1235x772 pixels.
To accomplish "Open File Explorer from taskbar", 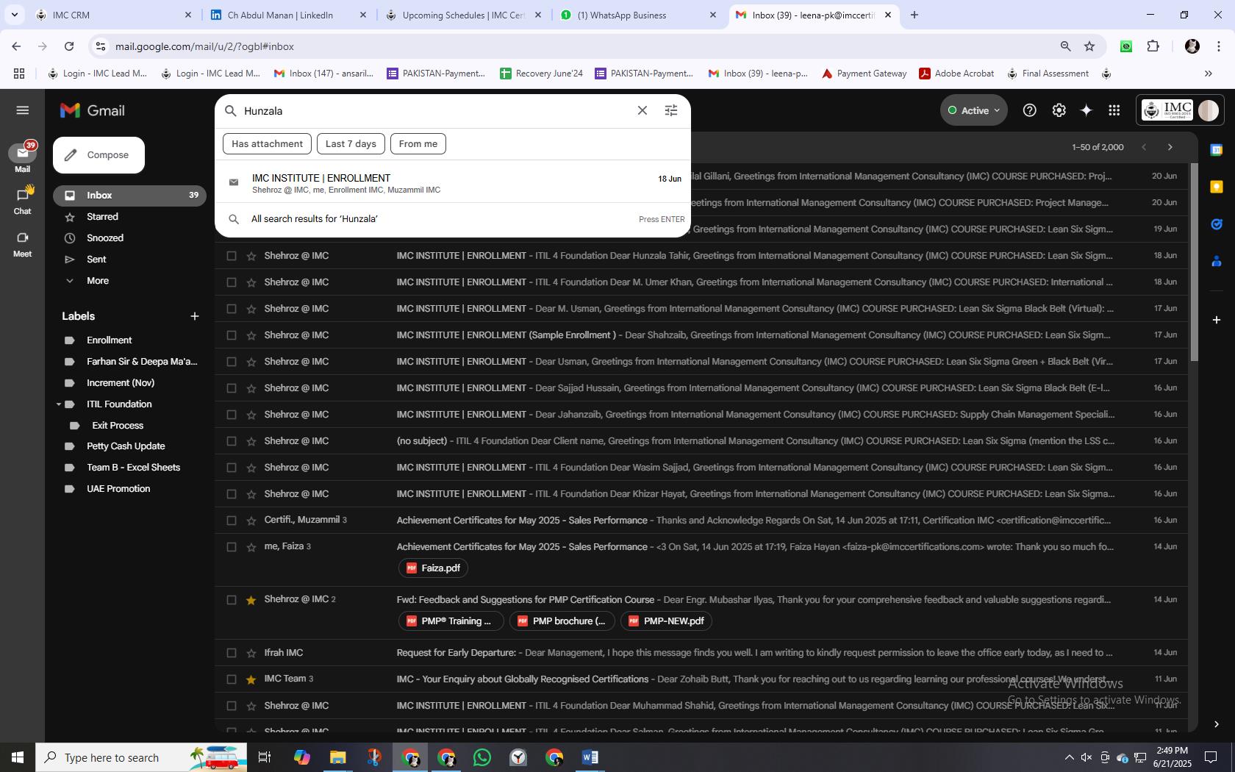I will [x=337, y=757].
